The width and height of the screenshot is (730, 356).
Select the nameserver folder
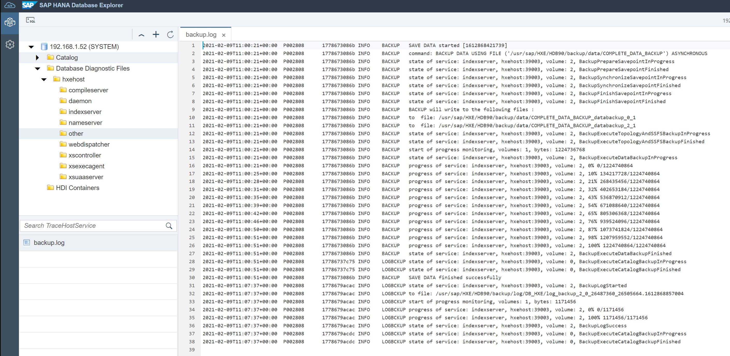pos(85,123)
